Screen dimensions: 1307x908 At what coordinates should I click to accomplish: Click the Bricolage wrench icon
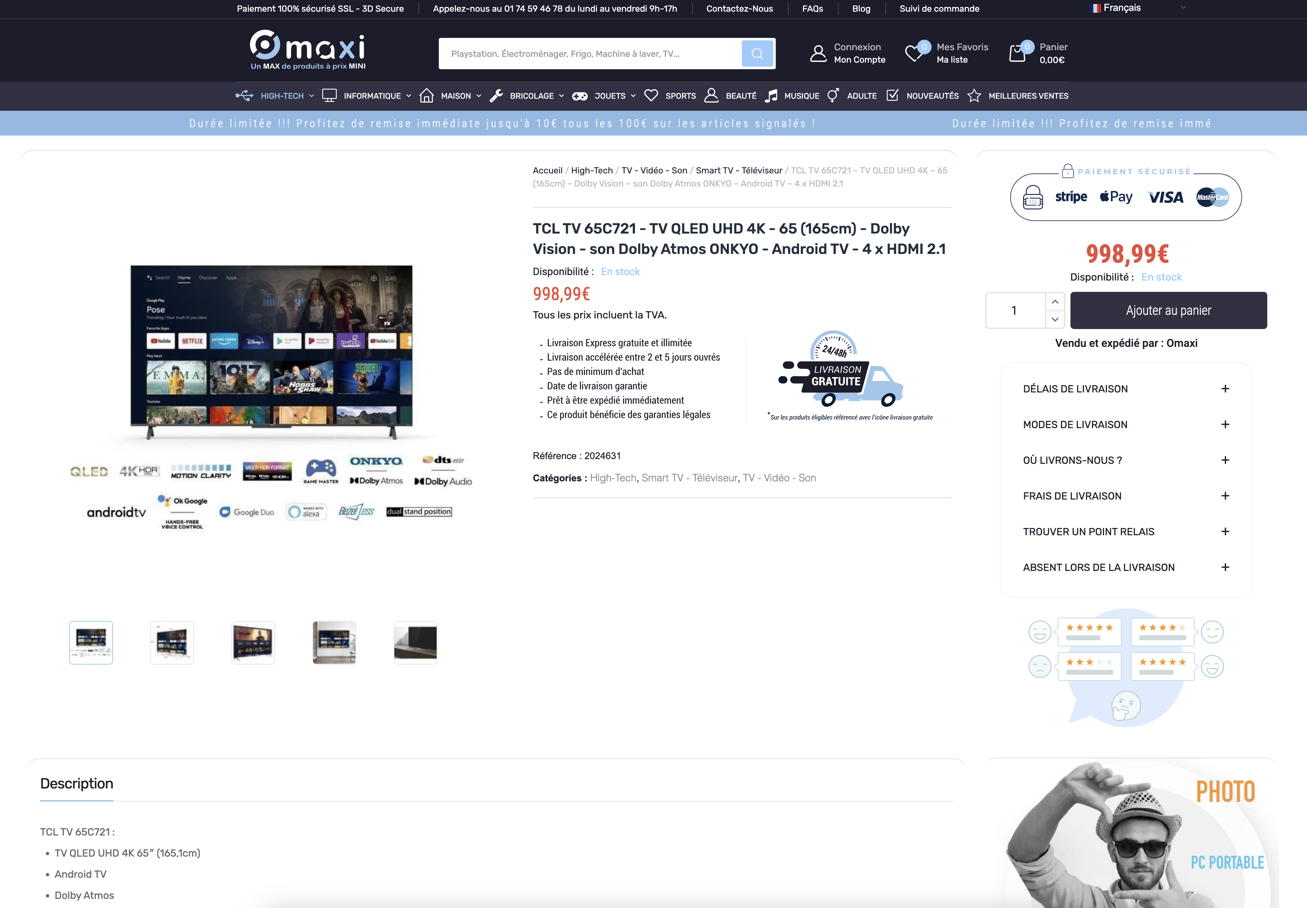pos(496,95)
